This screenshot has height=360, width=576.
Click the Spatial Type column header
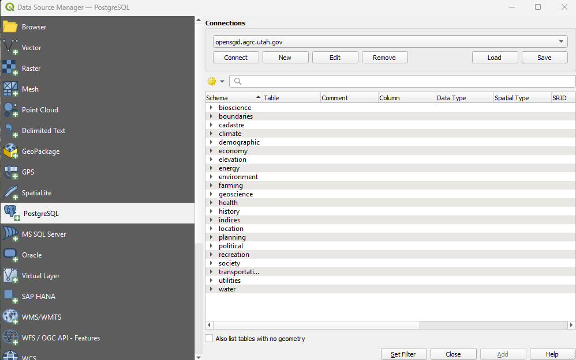point(522,98)
